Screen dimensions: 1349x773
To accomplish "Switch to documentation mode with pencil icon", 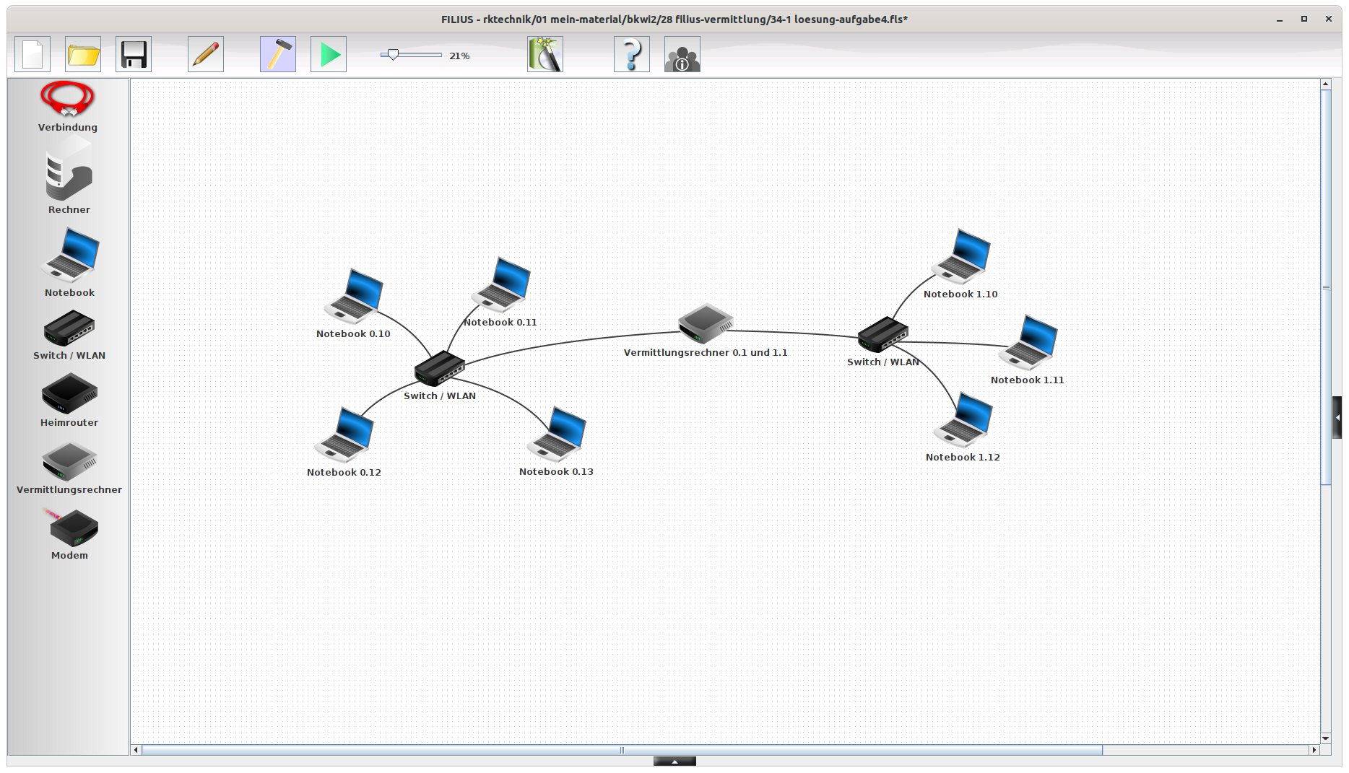I will click(206, 55).
